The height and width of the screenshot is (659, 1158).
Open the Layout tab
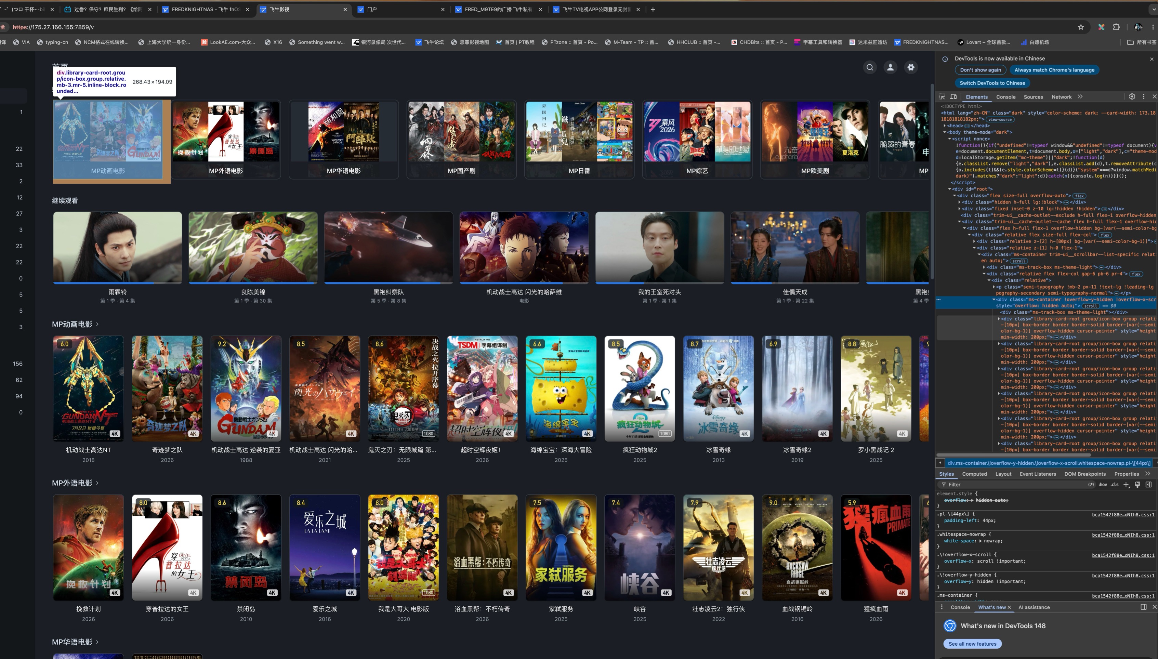[1003, 474]
